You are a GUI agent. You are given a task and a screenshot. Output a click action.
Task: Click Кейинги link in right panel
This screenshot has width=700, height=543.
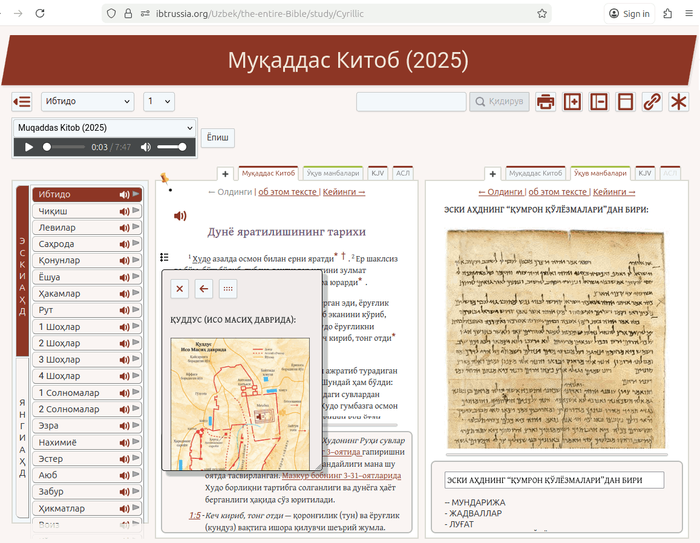tap(613, 192)
